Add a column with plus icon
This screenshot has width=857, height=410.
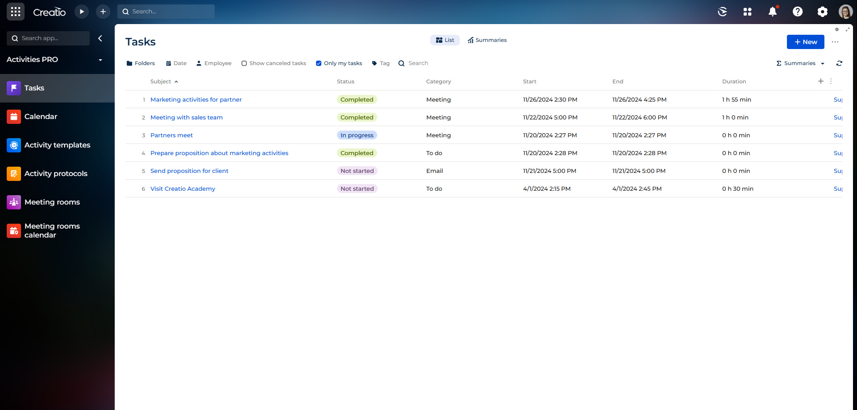click(820, 81)
